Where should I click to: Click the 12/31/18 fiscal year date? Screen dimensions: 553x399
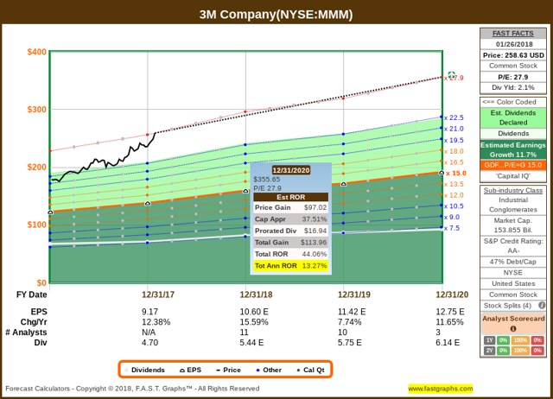pyautogui.click(x=256, y=294)
